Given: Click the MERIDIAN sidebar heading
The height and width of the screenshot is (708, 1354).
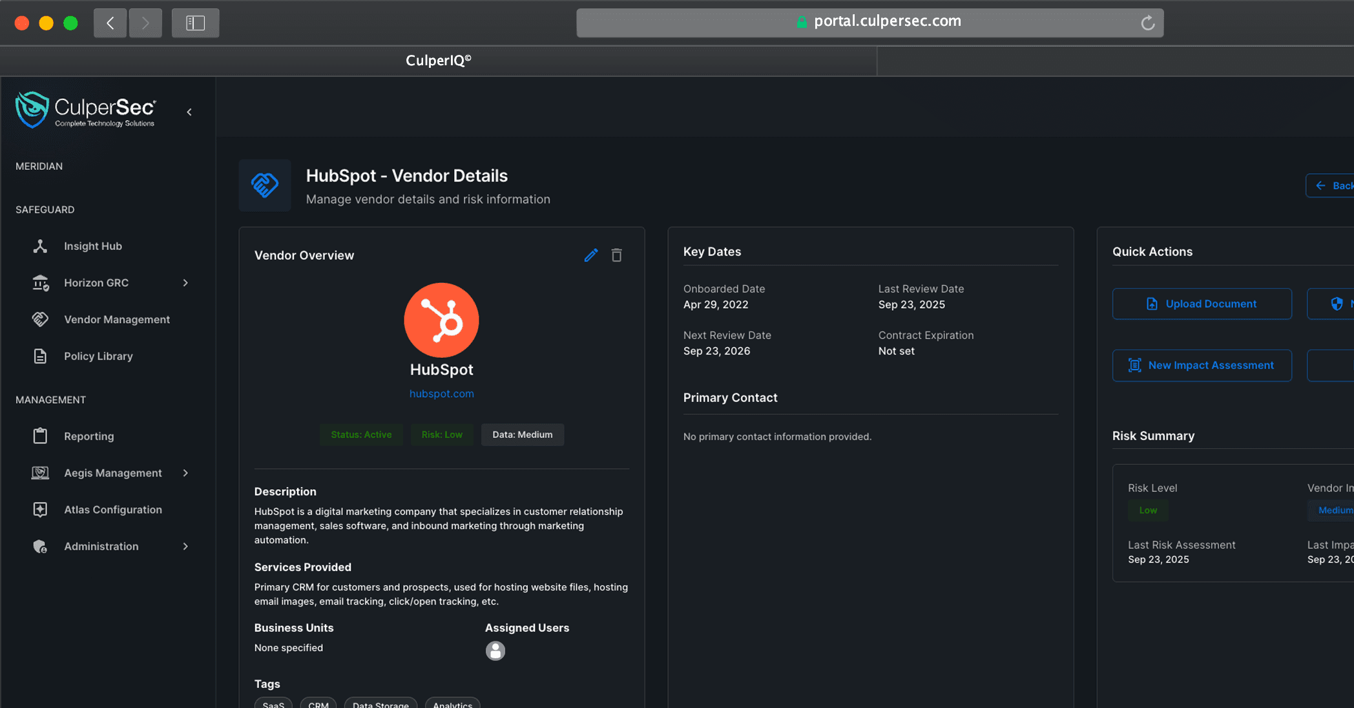Looking at the screenshot, I should tap(39, 166).
